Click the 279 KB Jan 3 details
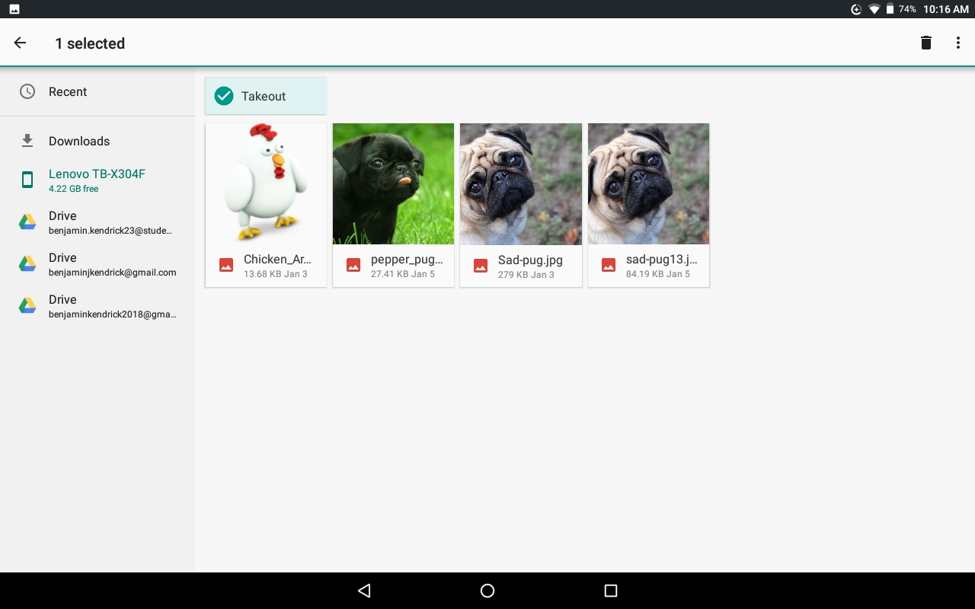Screen dimensions: 975x609 pos(526,275)
